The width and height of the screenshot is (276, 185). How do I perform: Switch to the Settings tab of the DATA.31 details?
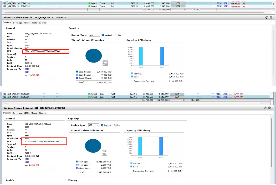pos(17,113)
